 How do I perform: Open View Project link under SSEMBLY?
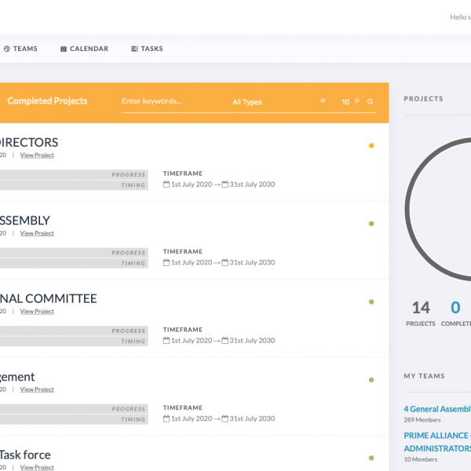pyautogui.click(x=37, y=233)
